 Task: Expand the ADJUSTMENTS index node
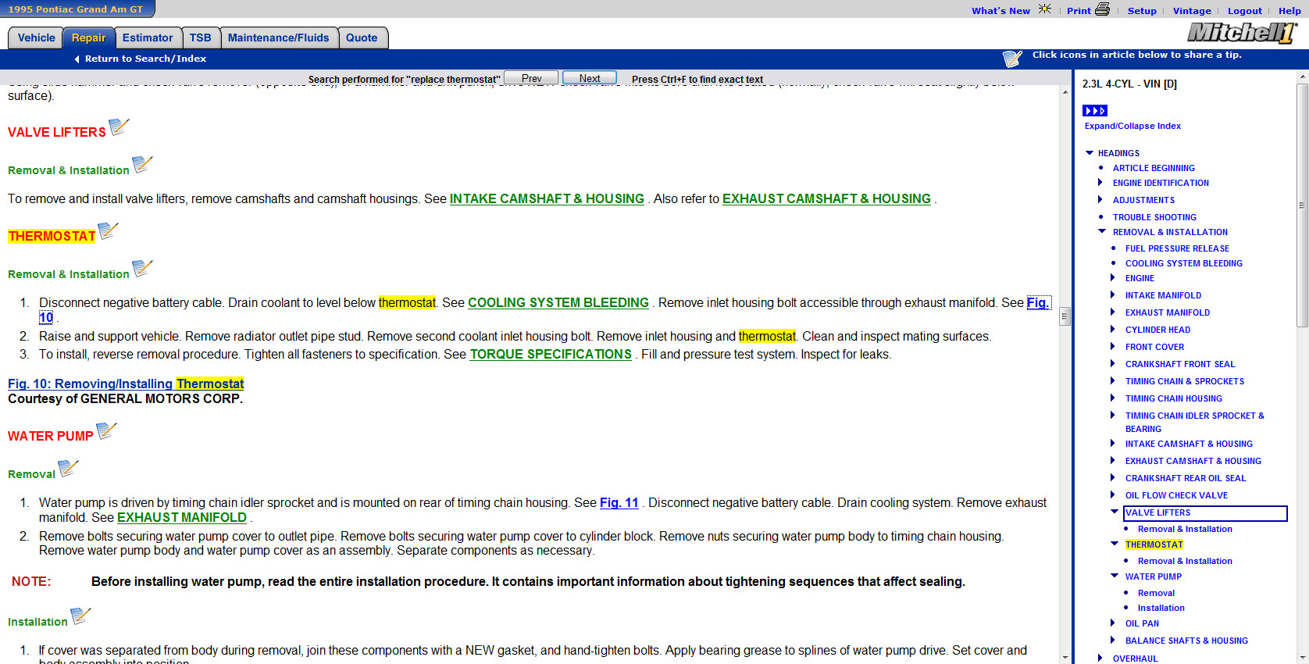pos(1101,200)
